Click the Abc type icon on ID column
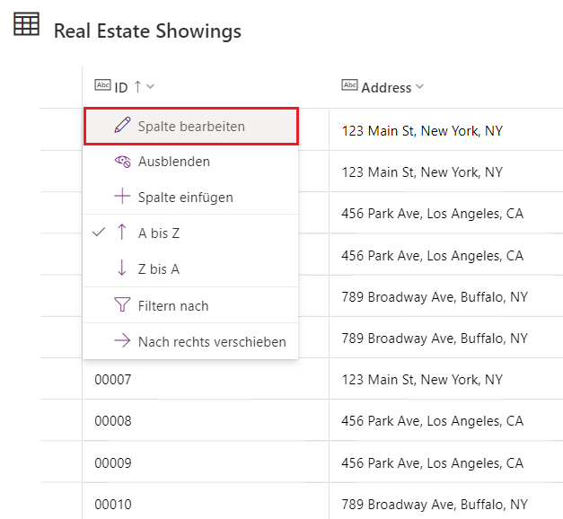 102,85
